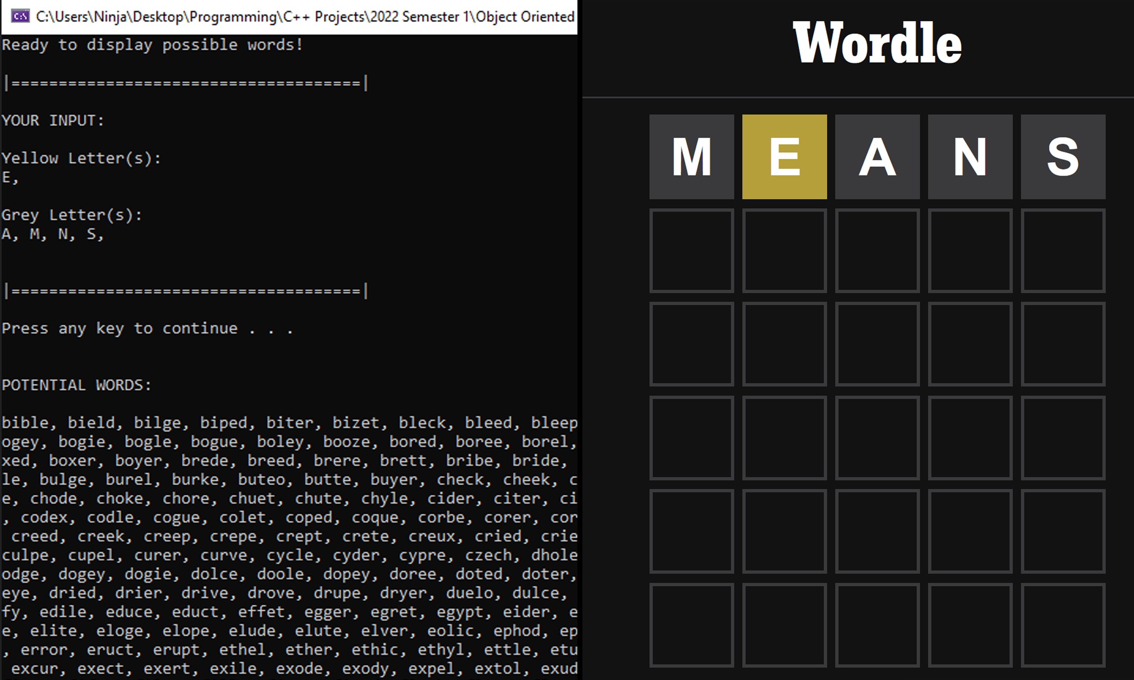Click the word 'cycle' in console

pyautogui.click(x=290, y=556)
